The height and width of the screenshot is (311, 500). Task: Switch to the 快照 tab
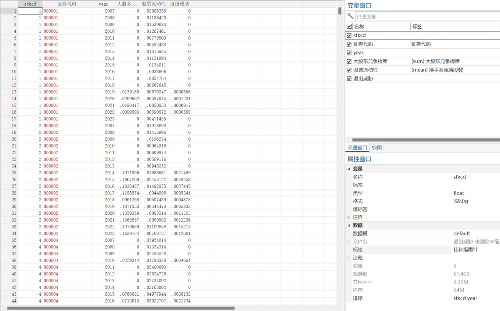click(377, 148)
